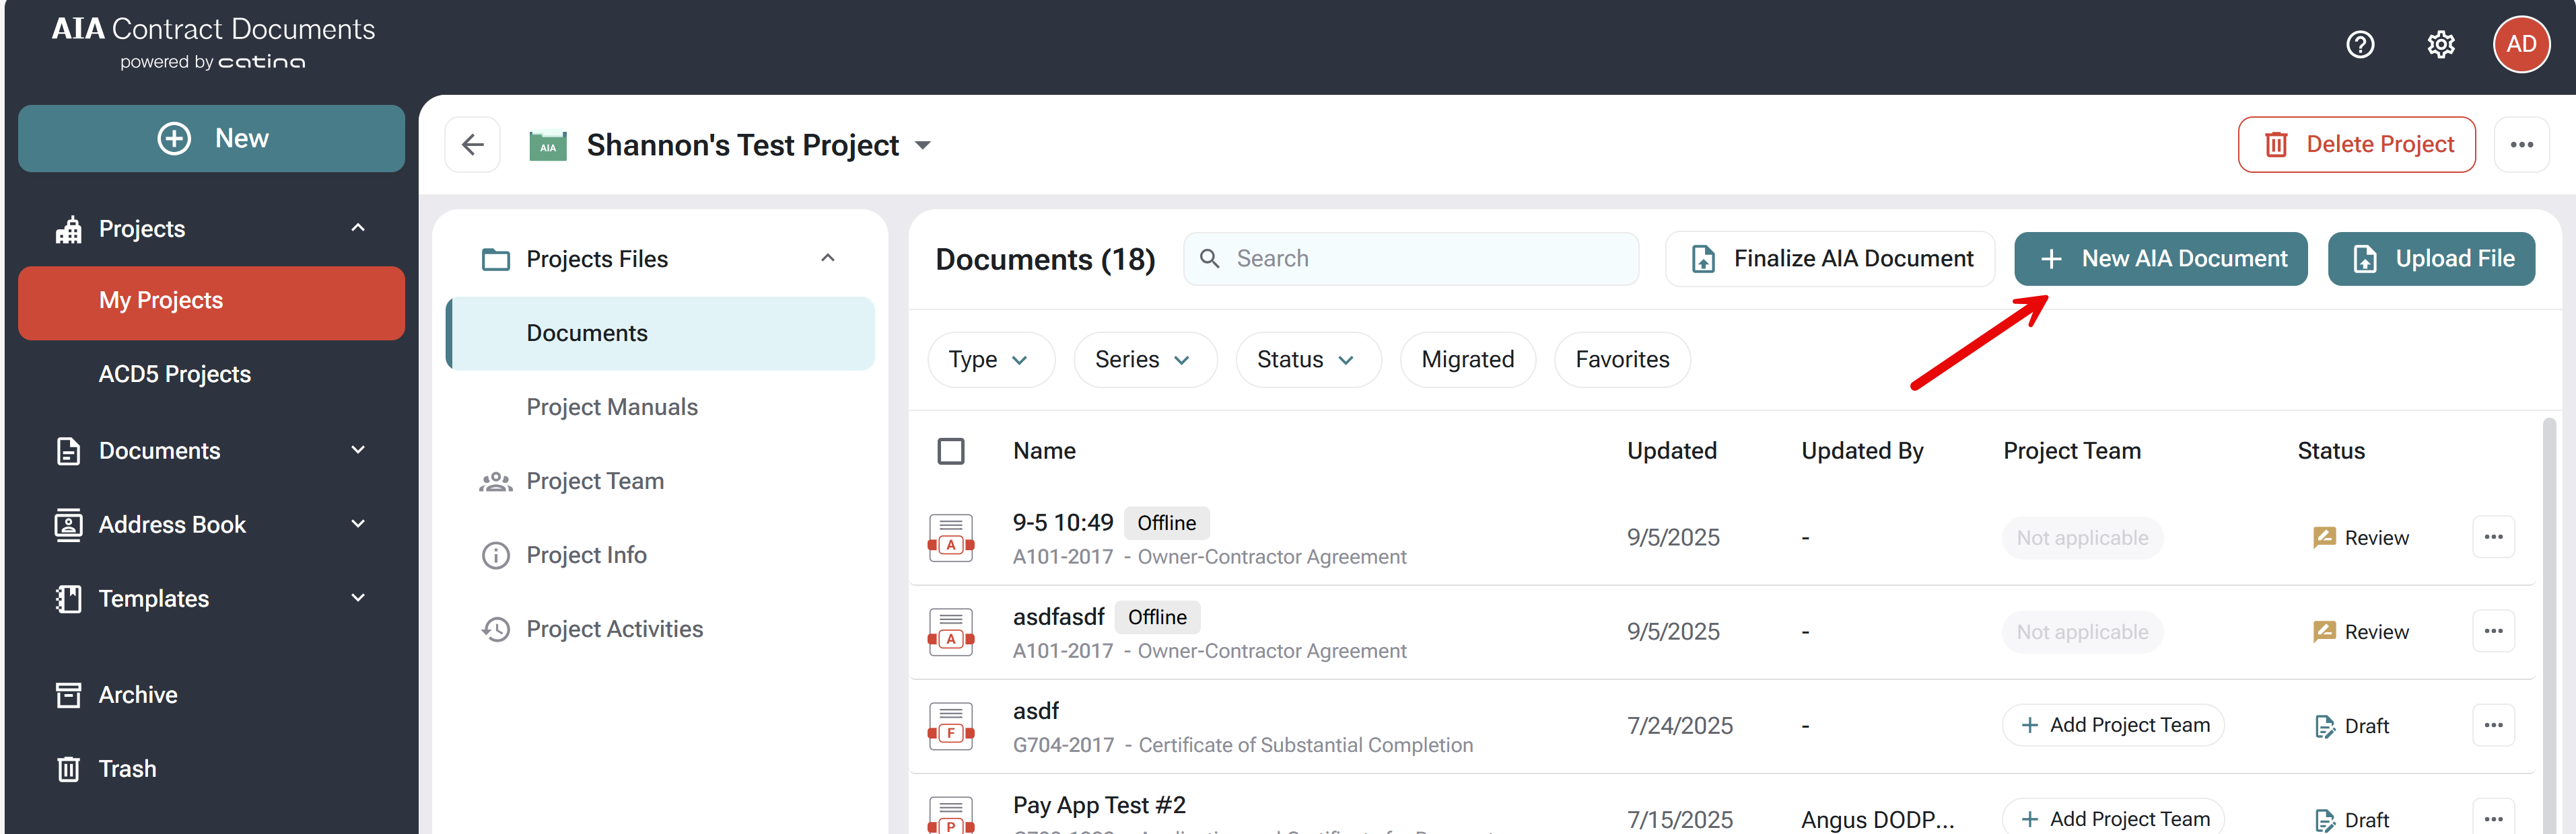2576x834 pixels.
Task: Open settings via the gear icon
Action: click(x=2441, y=45)
